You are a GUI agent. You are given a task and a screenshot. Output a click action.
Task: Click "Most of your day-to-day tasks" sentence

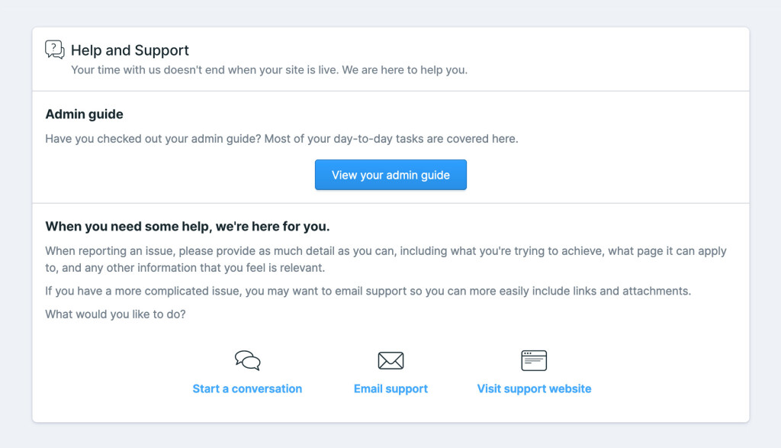point(390,139)
